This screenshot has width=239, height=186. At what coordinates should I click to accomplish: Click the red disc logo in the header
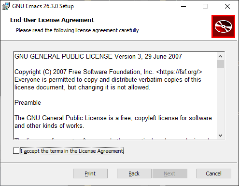[x=223, y=26]
